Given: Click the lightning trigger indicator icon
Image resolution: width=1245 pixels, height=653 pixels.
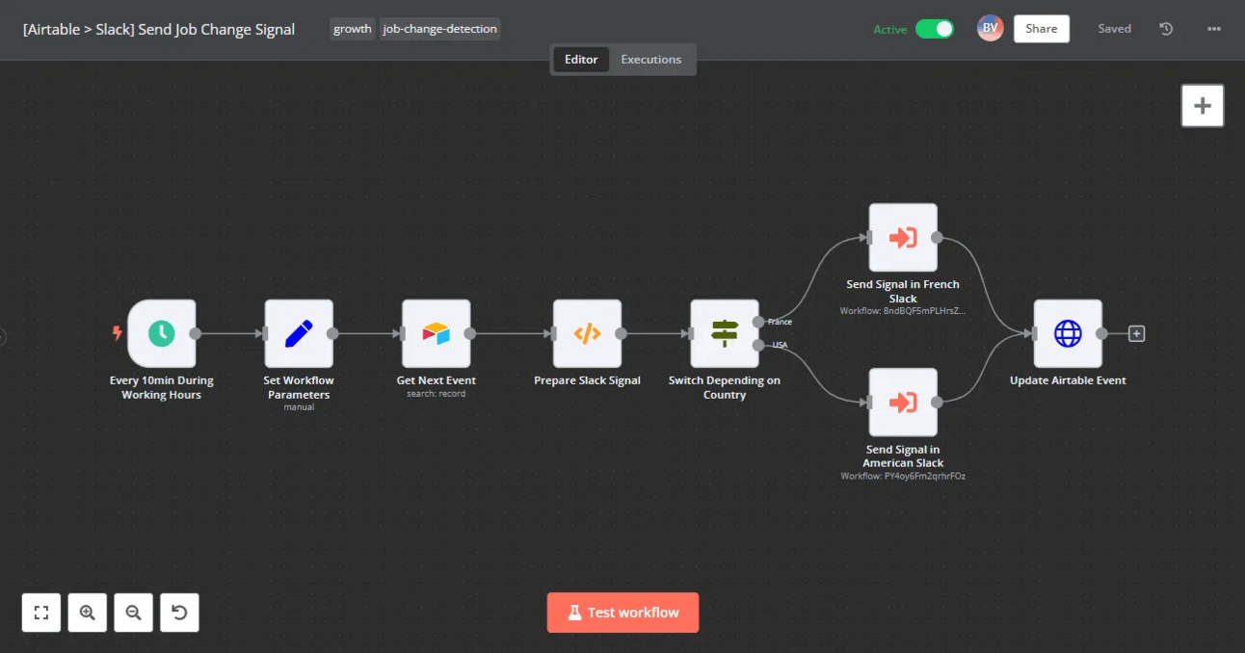Looking at the screenshot, I should 118,333.
